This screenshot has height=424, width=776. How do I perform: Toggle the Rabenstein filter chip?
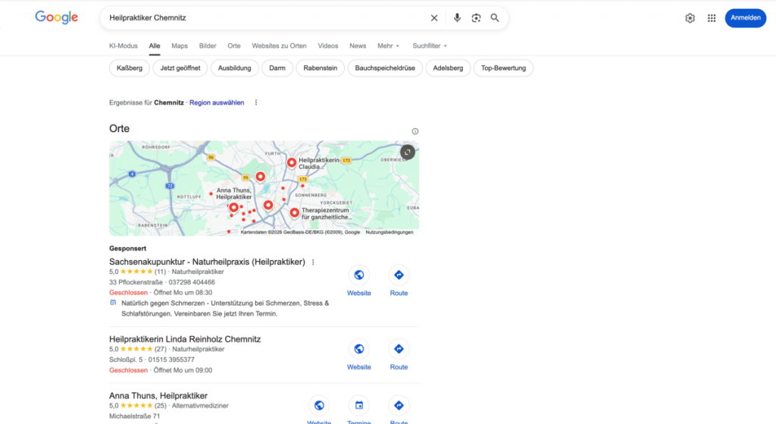pos(321,68)
